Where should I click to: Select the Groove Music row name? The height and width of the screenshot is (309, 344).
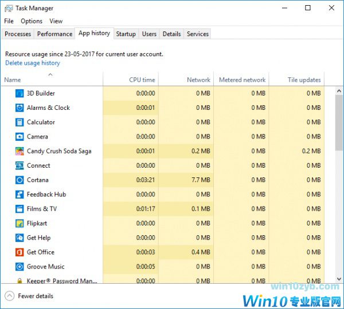click(46, 267)
